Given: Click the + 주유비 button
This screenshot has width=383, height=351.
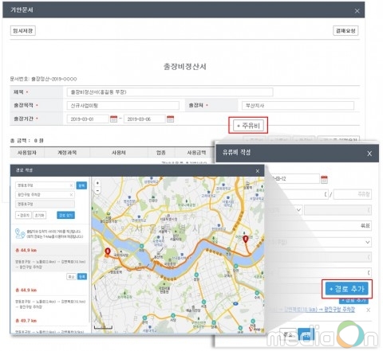Looking at the screenshot, I should (248, 125).
